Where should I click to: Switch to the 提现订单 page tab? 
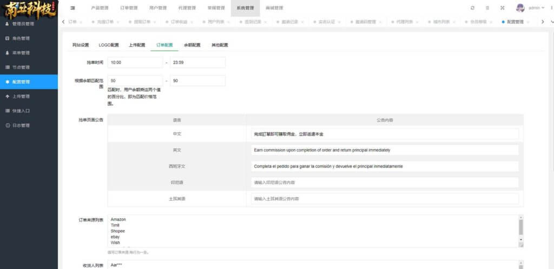pyautogui.click(x=142, y=22)
